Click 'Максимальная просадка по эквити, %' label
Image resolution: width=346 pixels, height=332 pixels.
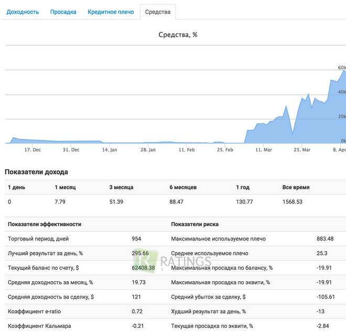point(220,282)
